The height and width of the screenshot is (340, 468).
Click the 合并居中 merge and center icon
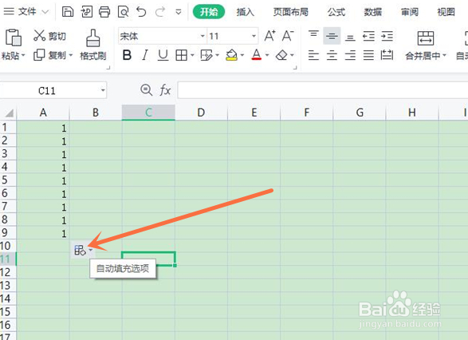[x=425, y=38]
